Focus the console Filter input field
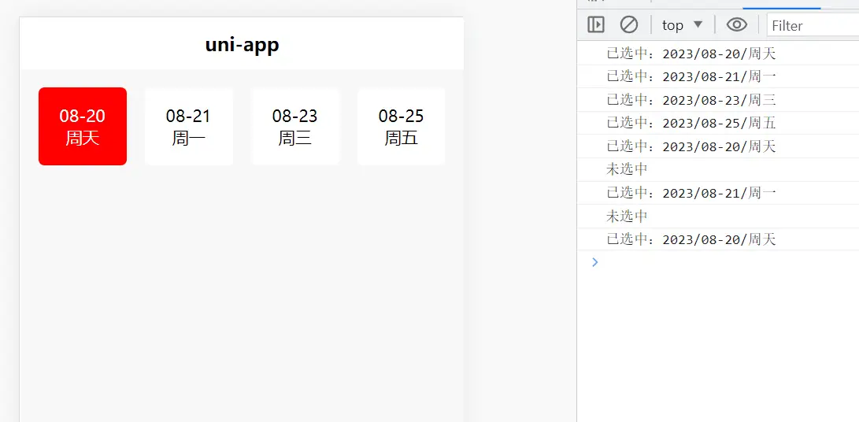Image resolution: width=859 pixels, height=422 pixels. click(813, 25)
